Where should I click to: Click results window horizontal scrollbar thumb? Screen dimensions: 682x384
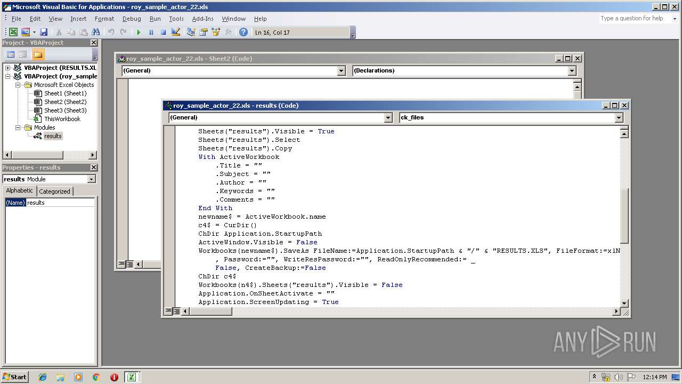(x=210, y=311)
